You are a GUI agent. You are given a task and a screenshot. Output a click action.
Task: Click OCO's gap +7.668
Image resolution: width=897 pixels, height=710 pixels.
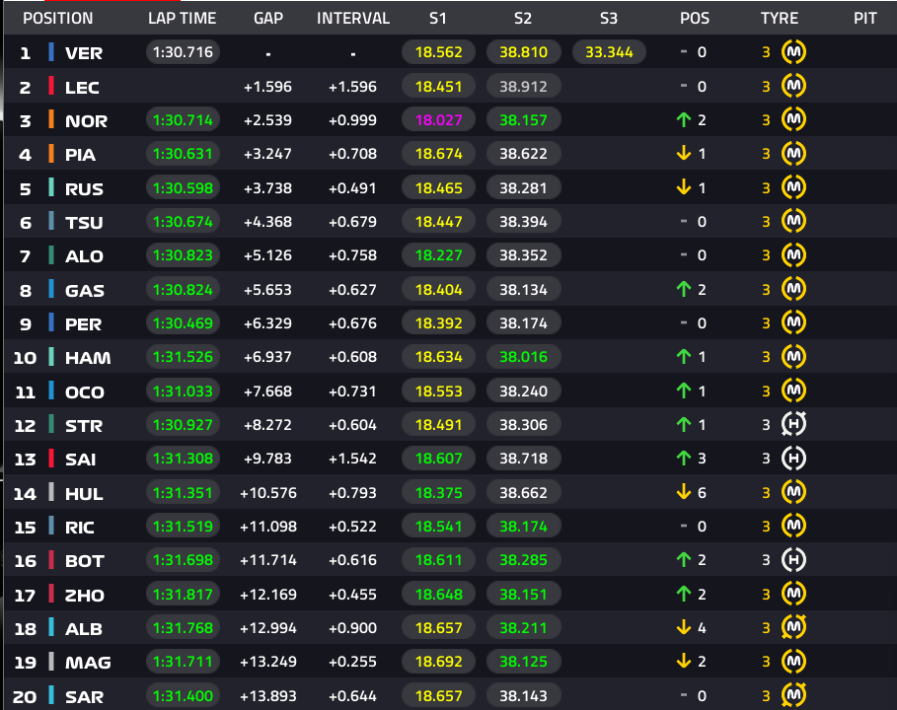pyautogui.click(x=267, y=391)
